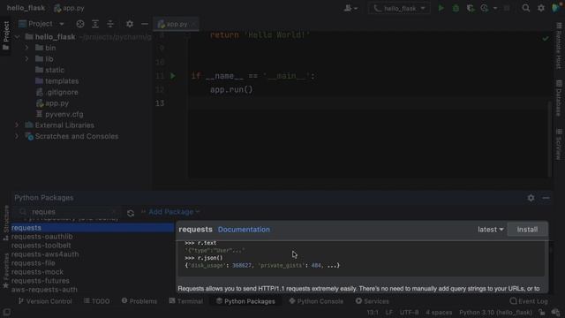565x318 pixels.
Task: Click Python 3.10 interpreter in status bar
Action: pyautogui.click(x=495, y=312)
